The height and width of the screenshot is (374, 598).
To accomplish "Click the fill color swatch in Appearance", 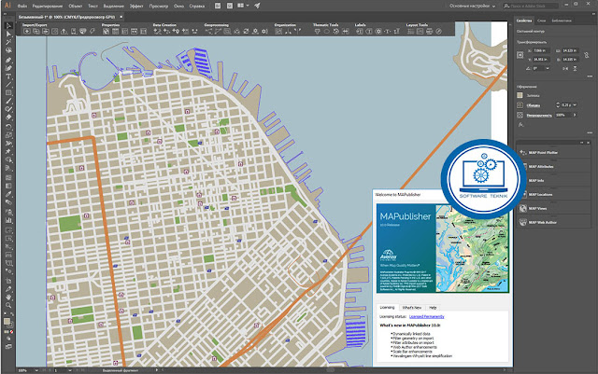I will coord(520,95).
